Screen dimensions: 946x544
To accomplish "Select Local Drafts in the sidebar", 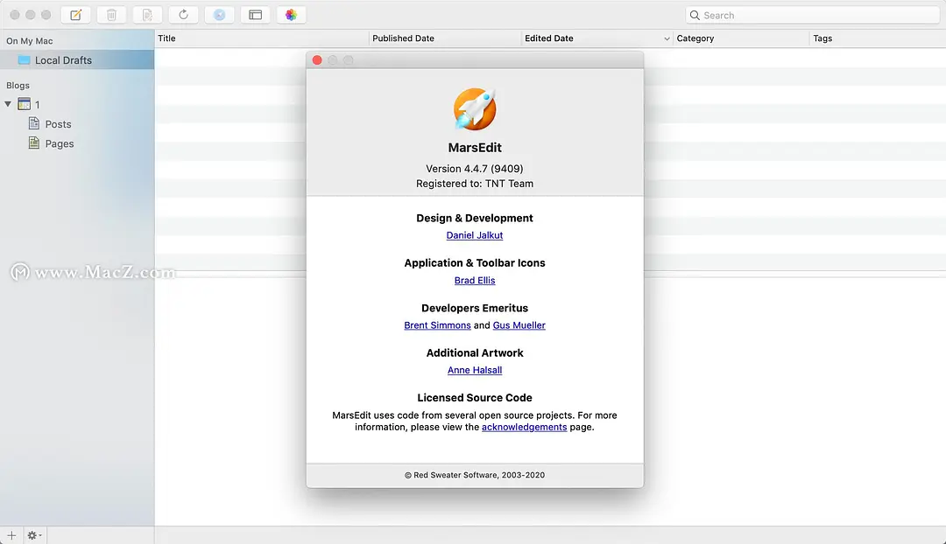I will (77, 60).
